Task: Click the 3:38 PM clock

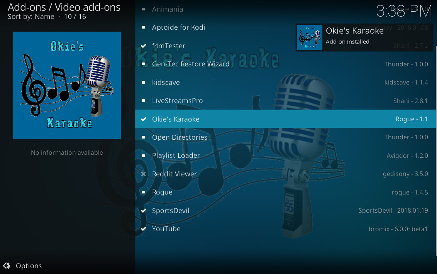Action: (404, 11)
